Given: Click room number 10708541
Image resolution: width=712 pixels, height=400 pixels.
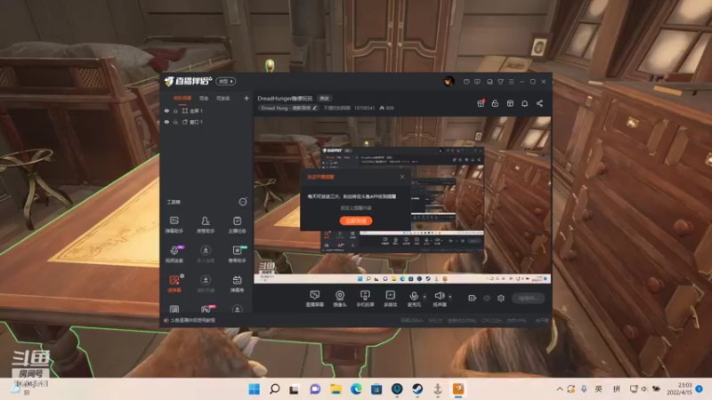Looking at the screenshot, I should (364, 108).
